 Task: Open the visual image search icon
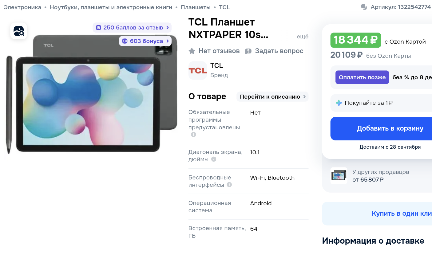click(19, 31)
